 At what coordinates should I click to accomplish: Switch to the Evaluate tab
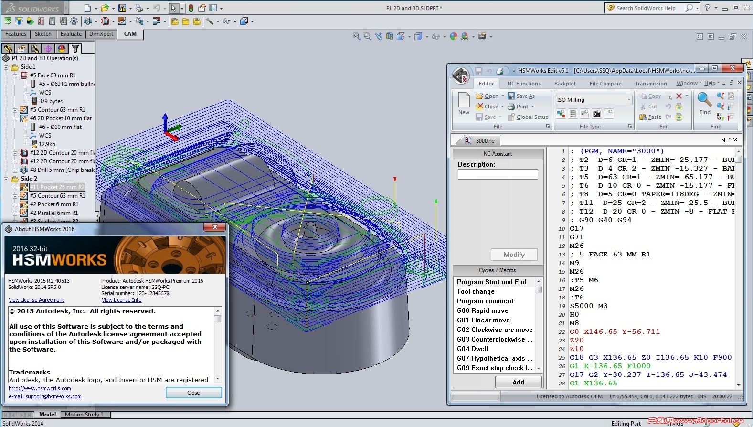click(71, 34)
